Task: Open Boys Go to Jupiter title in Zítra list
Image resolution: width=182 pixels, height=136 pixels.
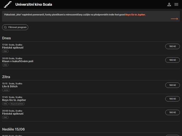Action: point(14,100)
